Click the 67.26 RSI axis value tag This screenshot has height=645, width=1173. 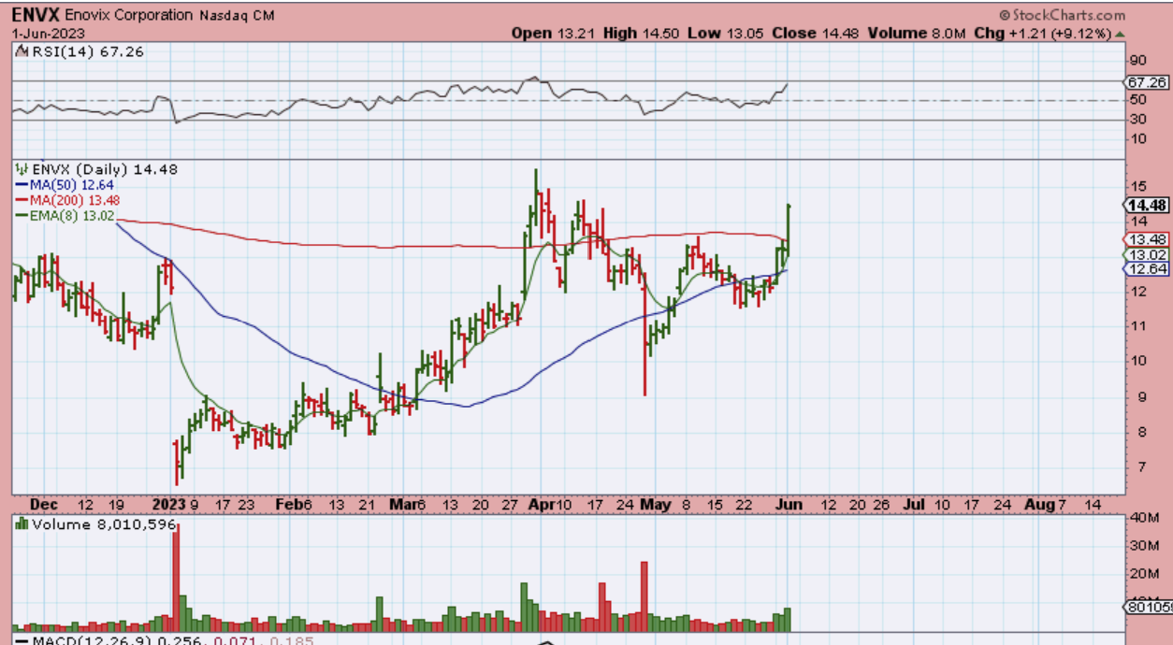point(1147,82)
